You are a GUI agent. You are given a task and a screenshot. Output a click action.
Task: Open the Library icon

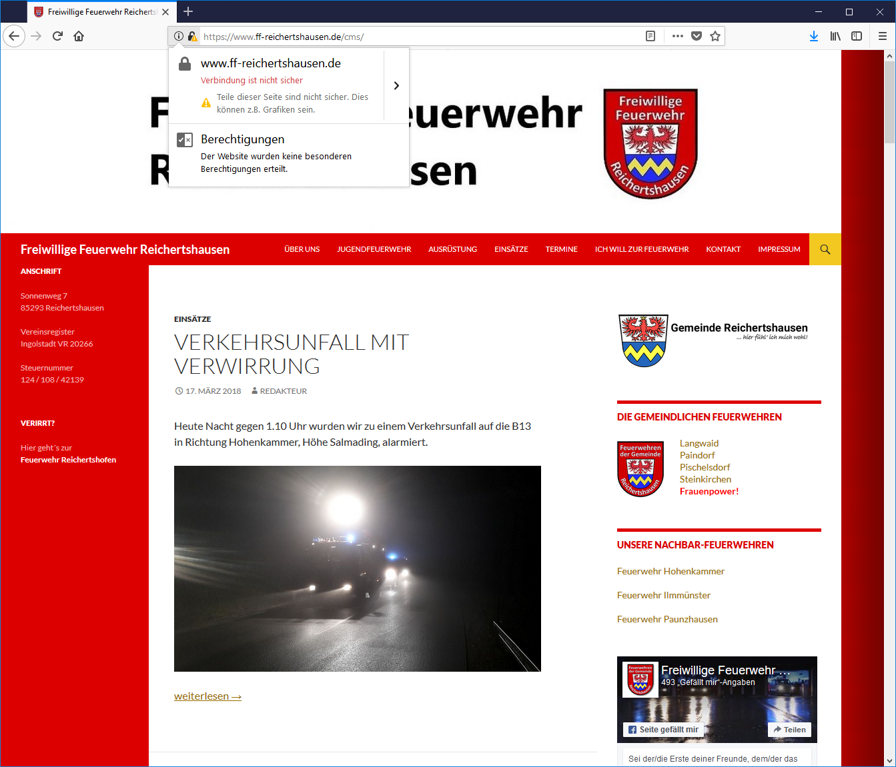[x=835, y=36]
